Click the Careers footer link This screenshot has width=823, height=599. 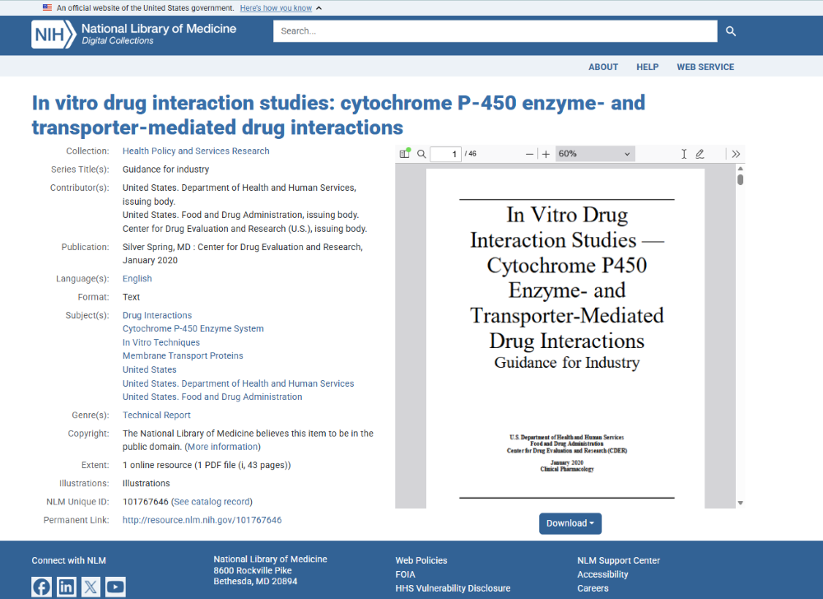[x=593, y=588]
